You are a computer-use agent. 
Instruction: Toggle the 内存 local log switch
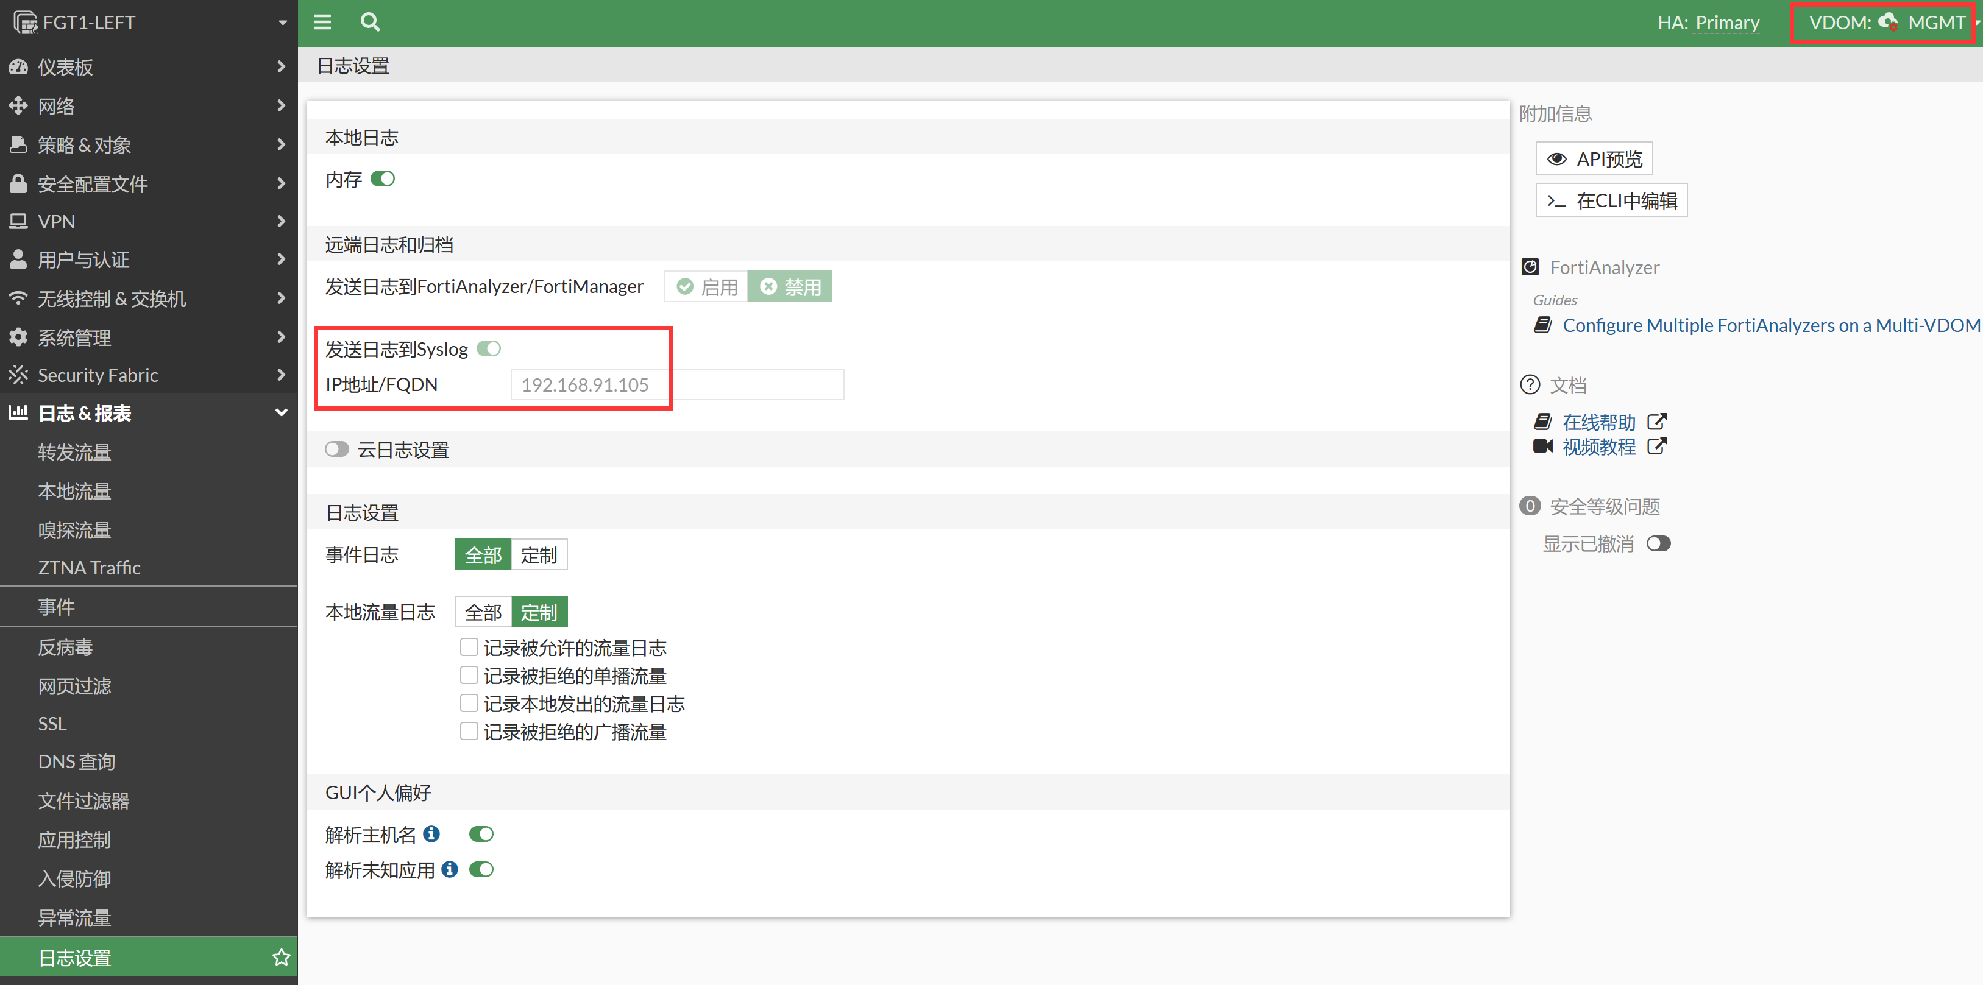(383, 178)
